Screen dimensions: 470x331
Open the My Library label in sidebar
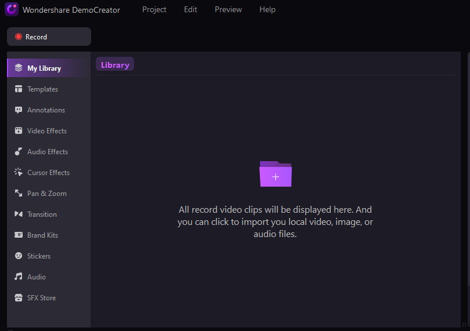[44, 68]
